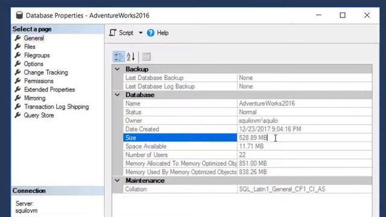Image resolution: width=386 pixels, height=217 pixels.
Task: Open the Permissions page
Action: pos(39,81)
